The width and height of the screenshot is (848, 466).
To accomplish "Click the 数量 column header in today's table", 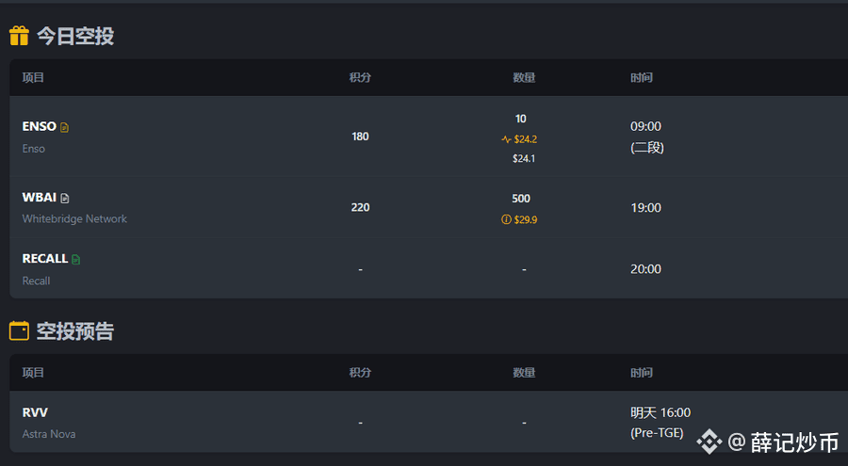I will coord(524,77).
